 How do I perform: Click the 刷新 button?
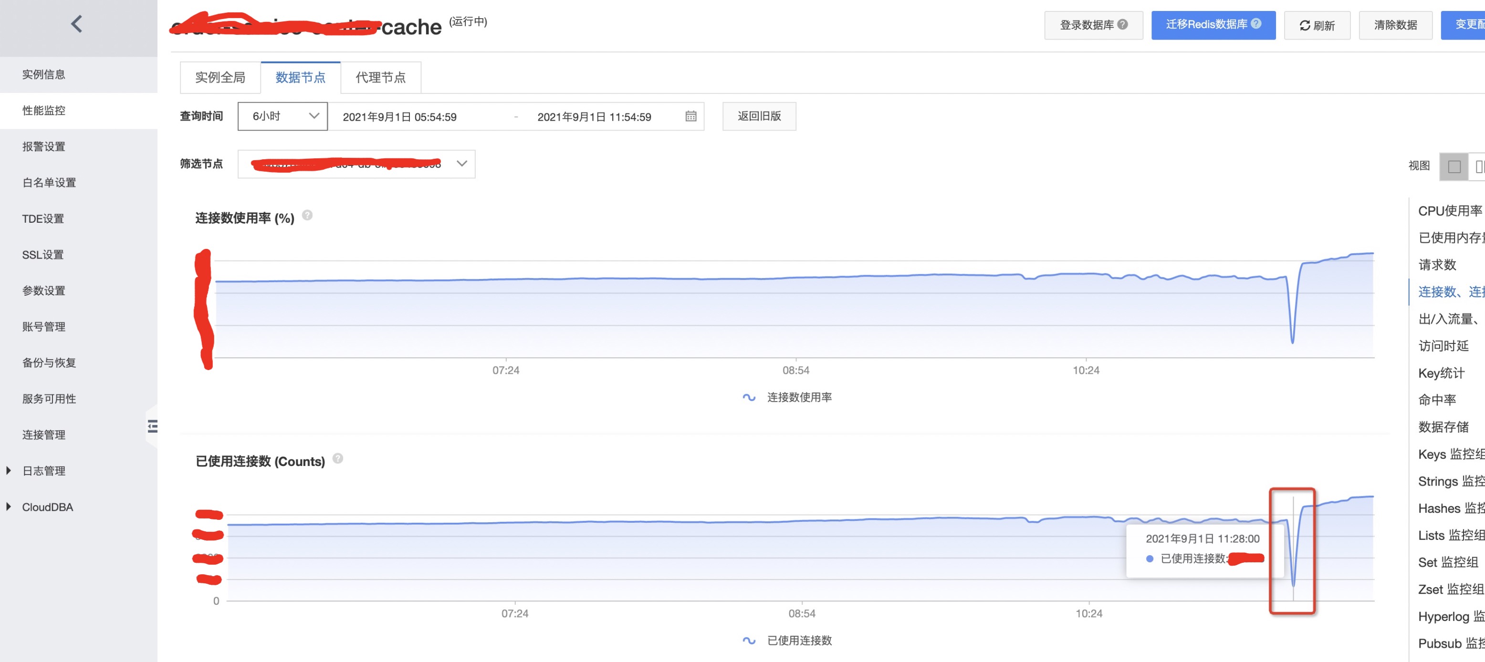coord(1317,25)
